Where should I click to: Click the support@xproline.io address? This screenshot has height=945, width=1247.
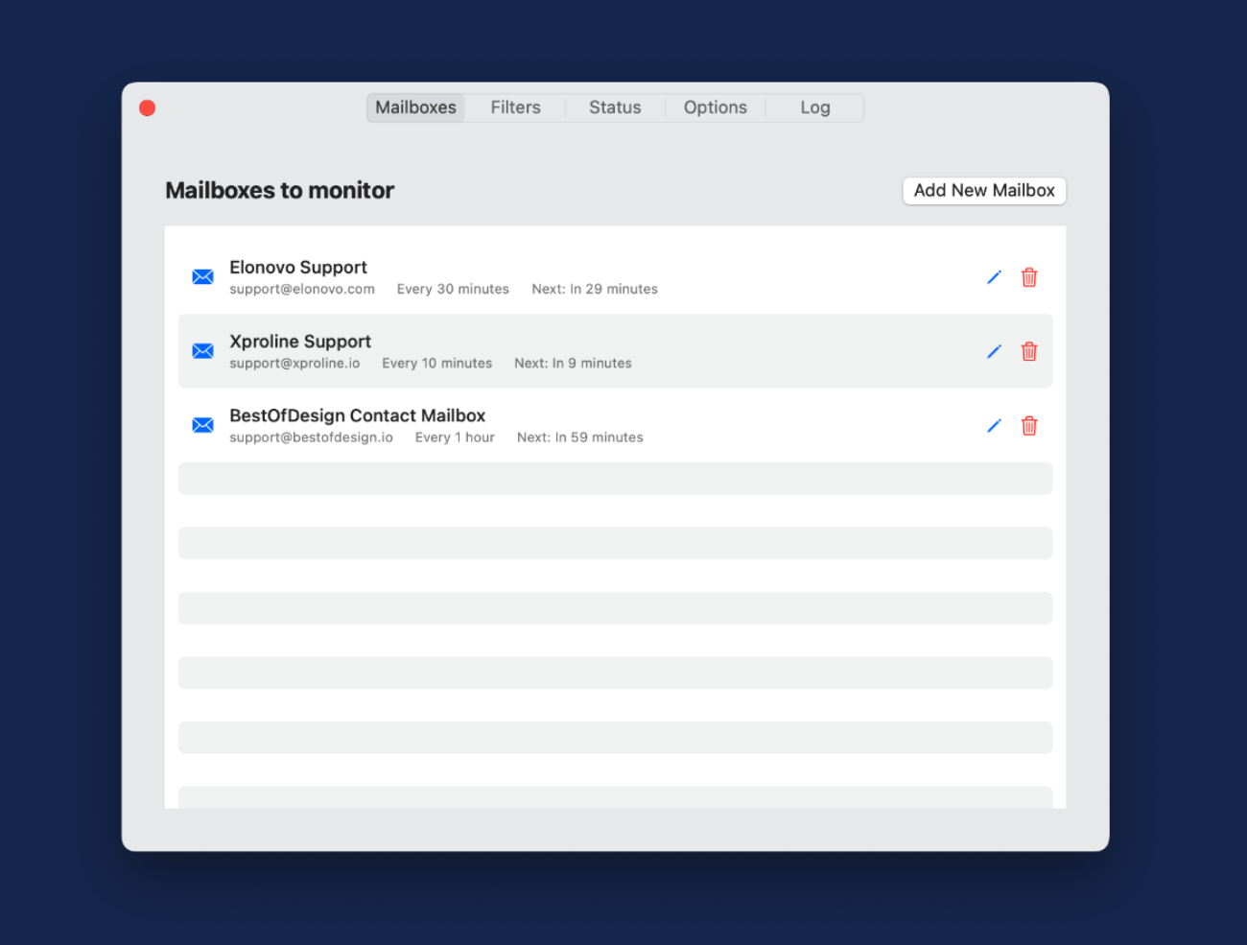pos(294,363)
